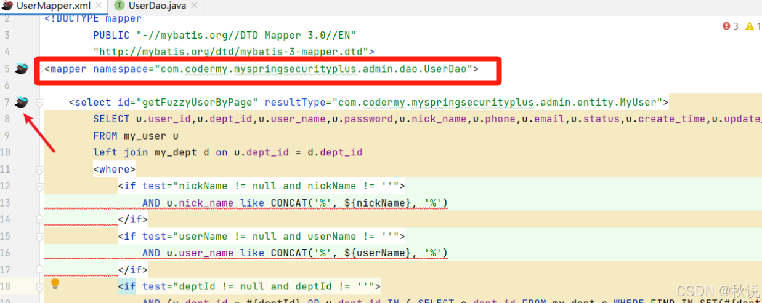Click the red errors count indicator
The image size is (762, 303).
pyautogui.click(x=730, y=26)
